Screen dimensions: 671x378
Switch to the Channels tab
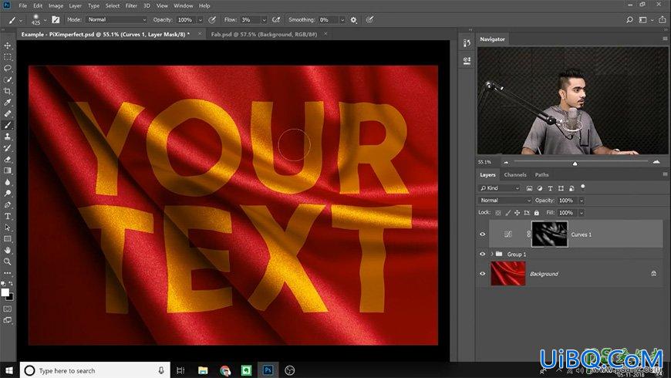[x=514, y=174]
